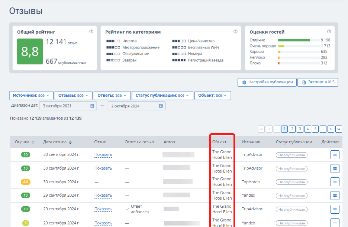
Task: Sort table by Оценка column arrows
Action: [33, 142]
